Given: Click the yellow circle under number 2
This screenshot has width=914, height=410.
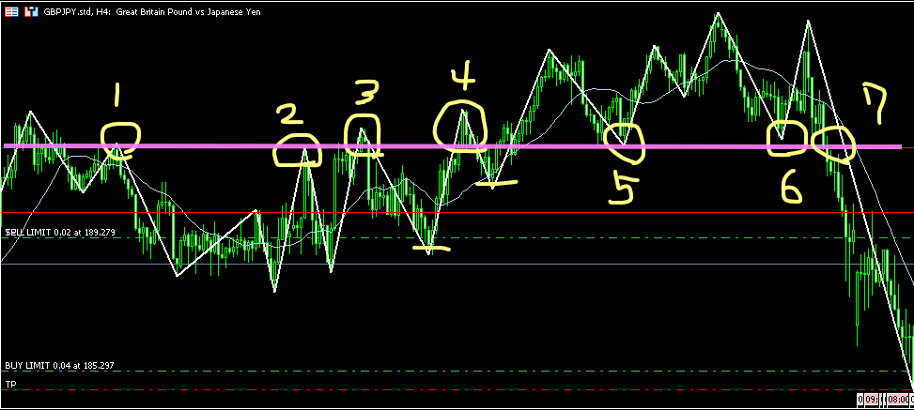Looking at the screenshot, I should [300, 150].
